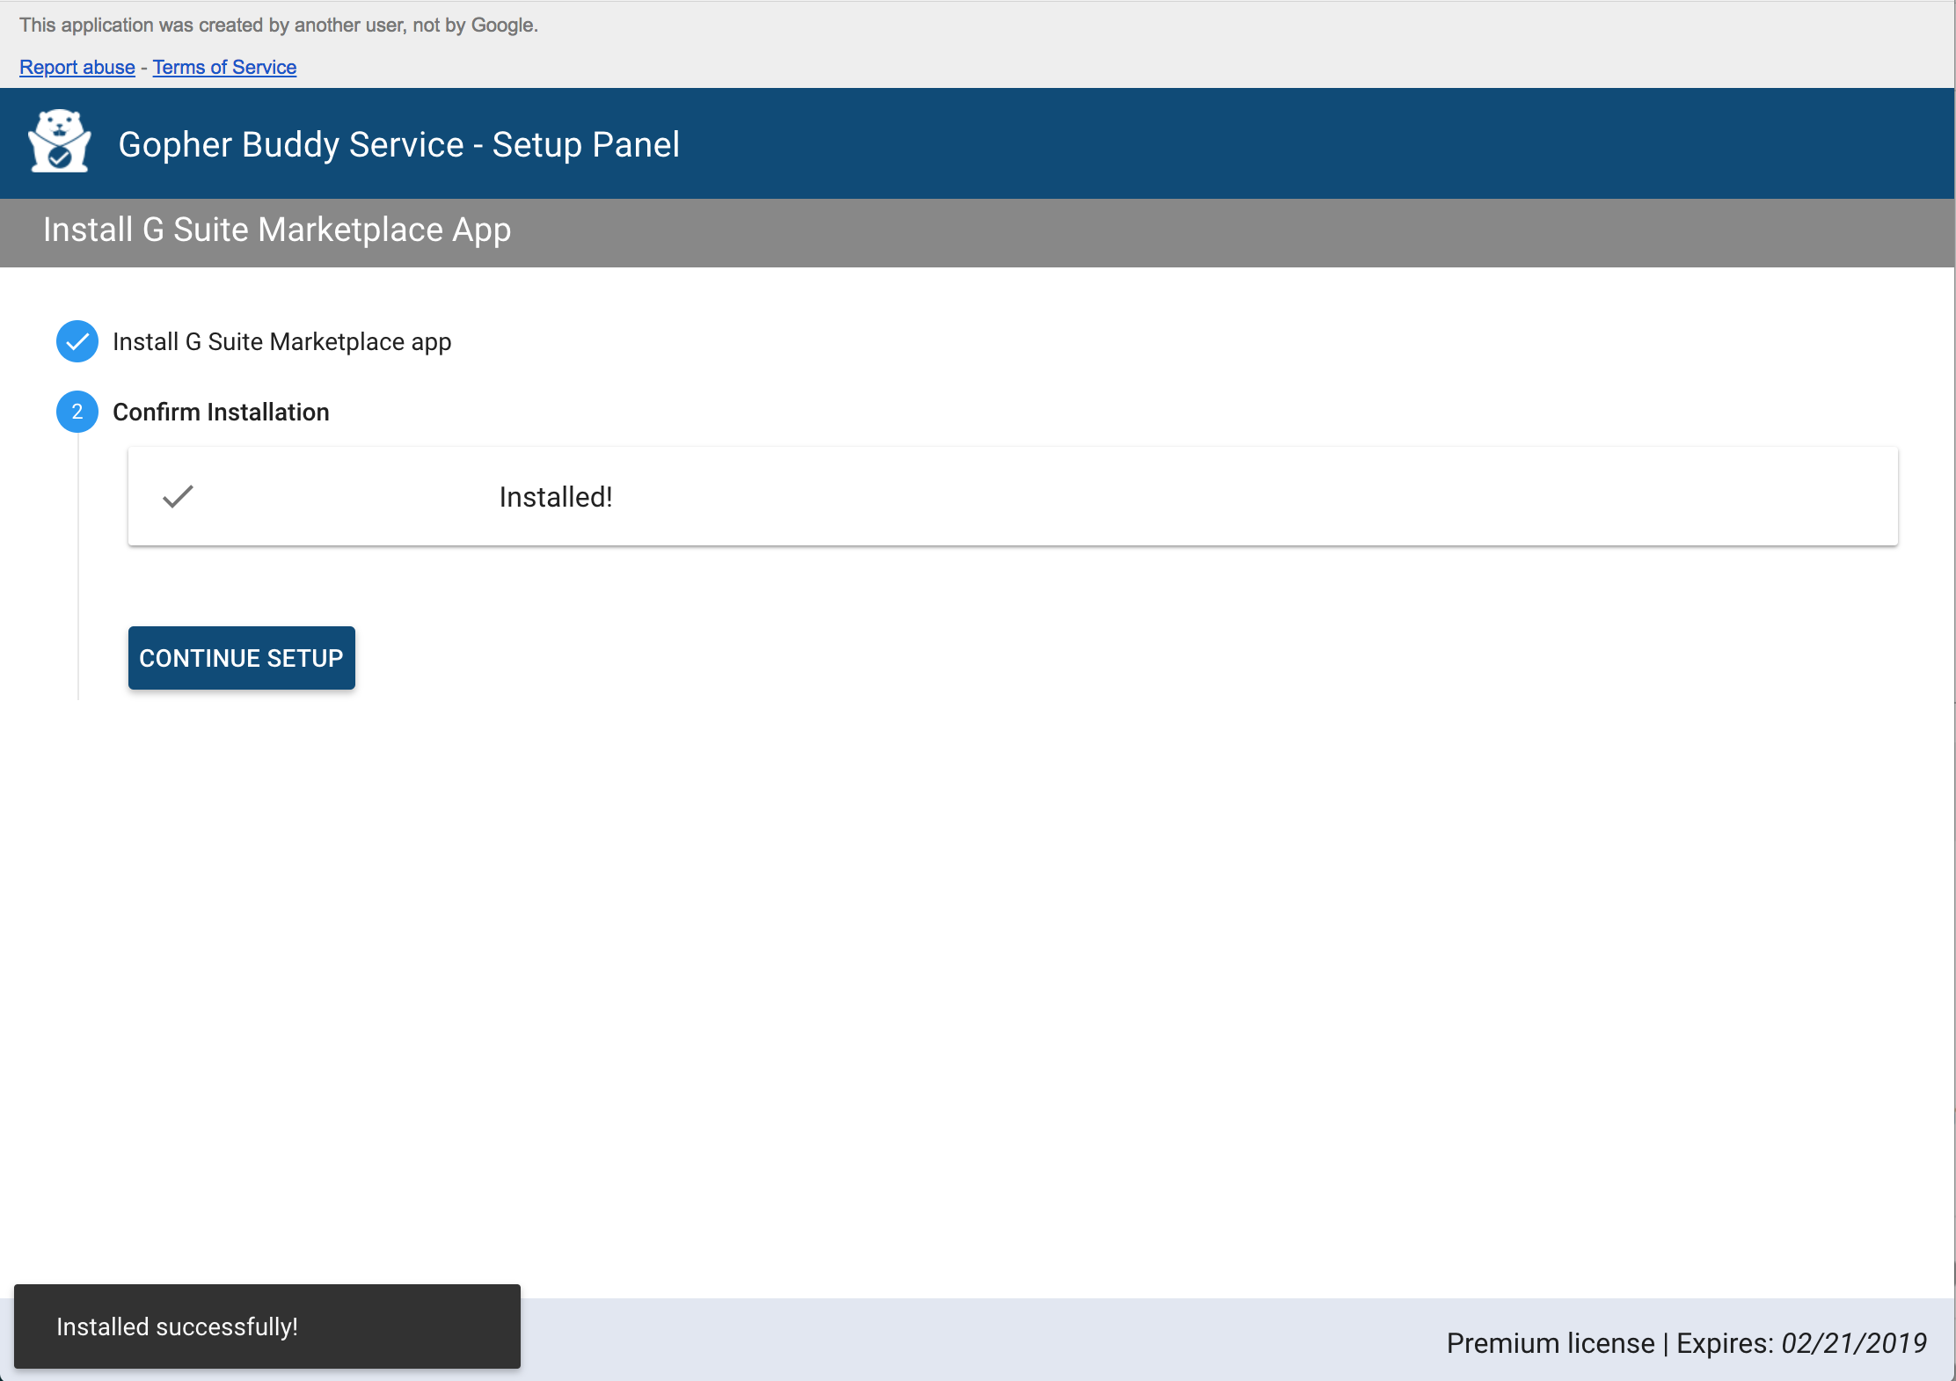Select the Install G Suite Marketplace app step
Screen dimensions: 1956x1381
tap(281, 341)
